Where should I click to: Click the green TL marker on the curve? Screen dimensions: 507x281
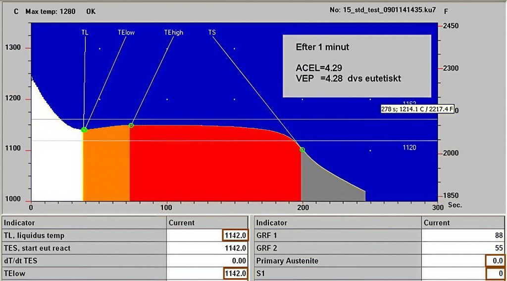pos(84,129)
